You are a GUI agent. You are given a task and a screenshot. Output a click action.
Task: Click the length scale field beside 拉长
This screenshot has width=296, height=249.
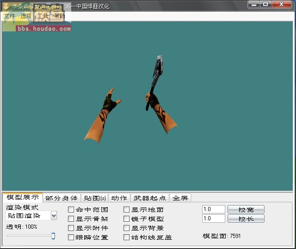click(x=214, y=219)
